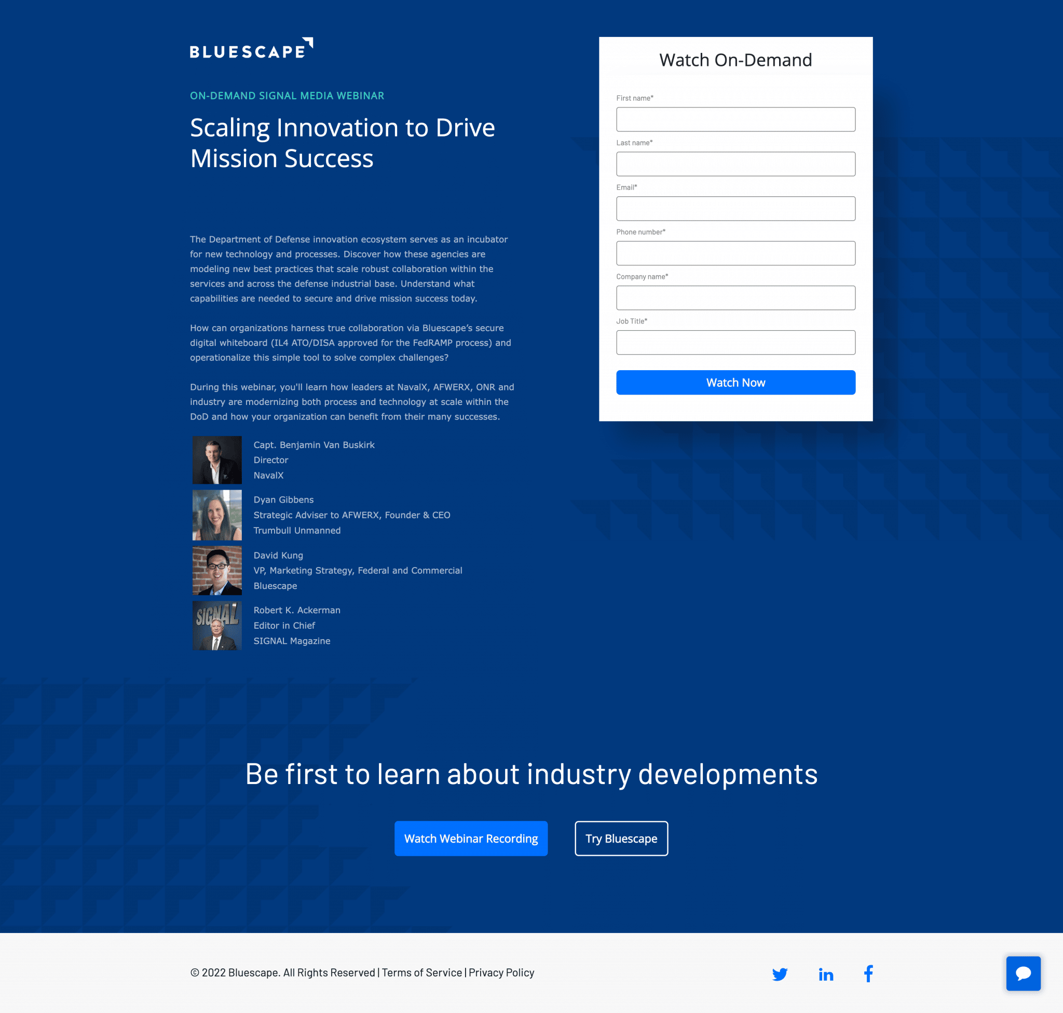Click the Bluescape VP speaker thumbnail
This screenshot has height=1013, width=1063.
tap(216, 571)
